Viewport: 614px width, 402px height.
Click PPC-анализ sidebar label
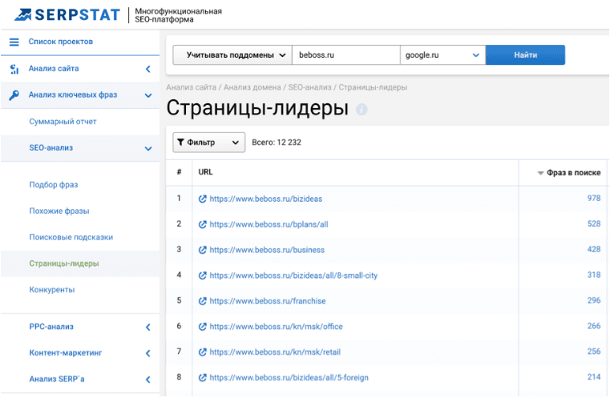click(x=51, y=327)
